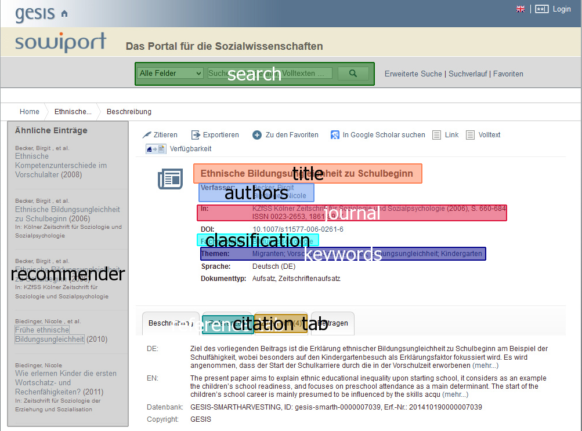Click the Link document icon
Screen dimensions: 582x431
point(436,135)
